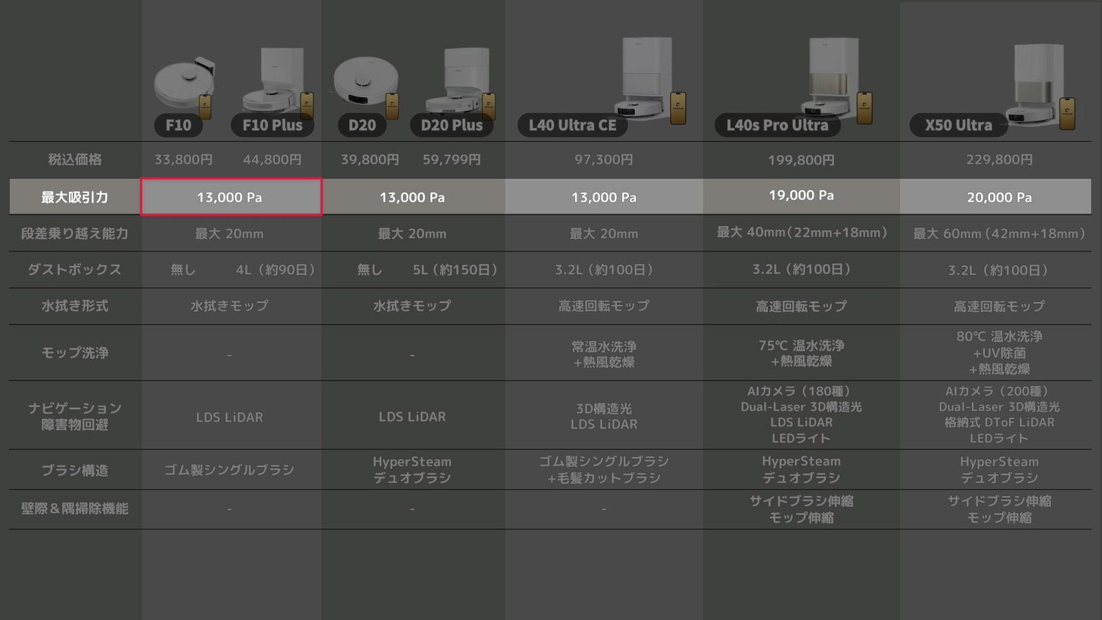Open the L40s Pro Ultra product image
The image size is (1102, 620).
835,79
